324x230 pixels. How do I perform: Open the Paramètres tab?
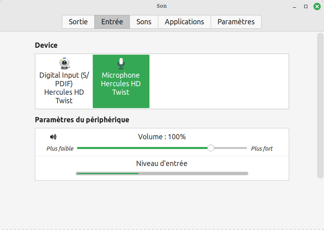coord(236,22)
